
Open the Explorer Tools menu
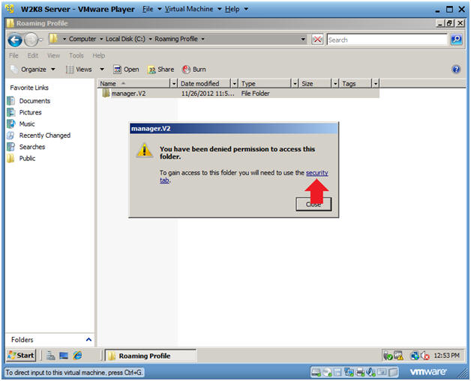coord(76,55)
